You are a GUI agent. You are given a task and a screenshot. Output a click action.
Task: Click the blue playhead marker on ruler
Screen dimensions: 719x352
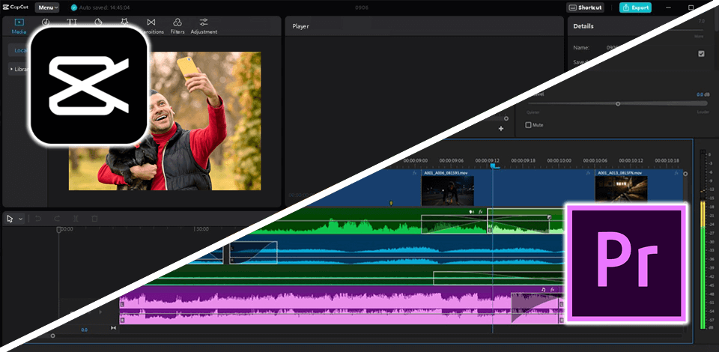pos(494,166)
